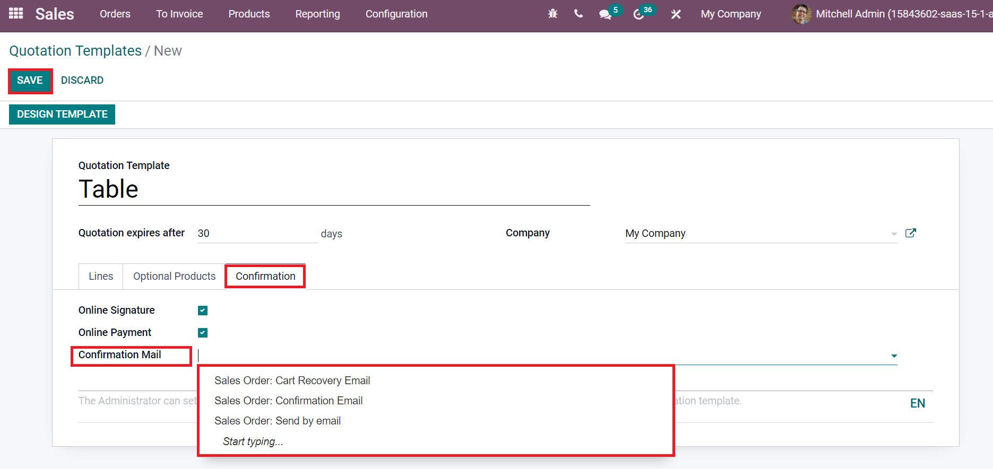The width and height of the screenshot is (993, 469).
Task: Open the Reporting menu
Action: 317,14
